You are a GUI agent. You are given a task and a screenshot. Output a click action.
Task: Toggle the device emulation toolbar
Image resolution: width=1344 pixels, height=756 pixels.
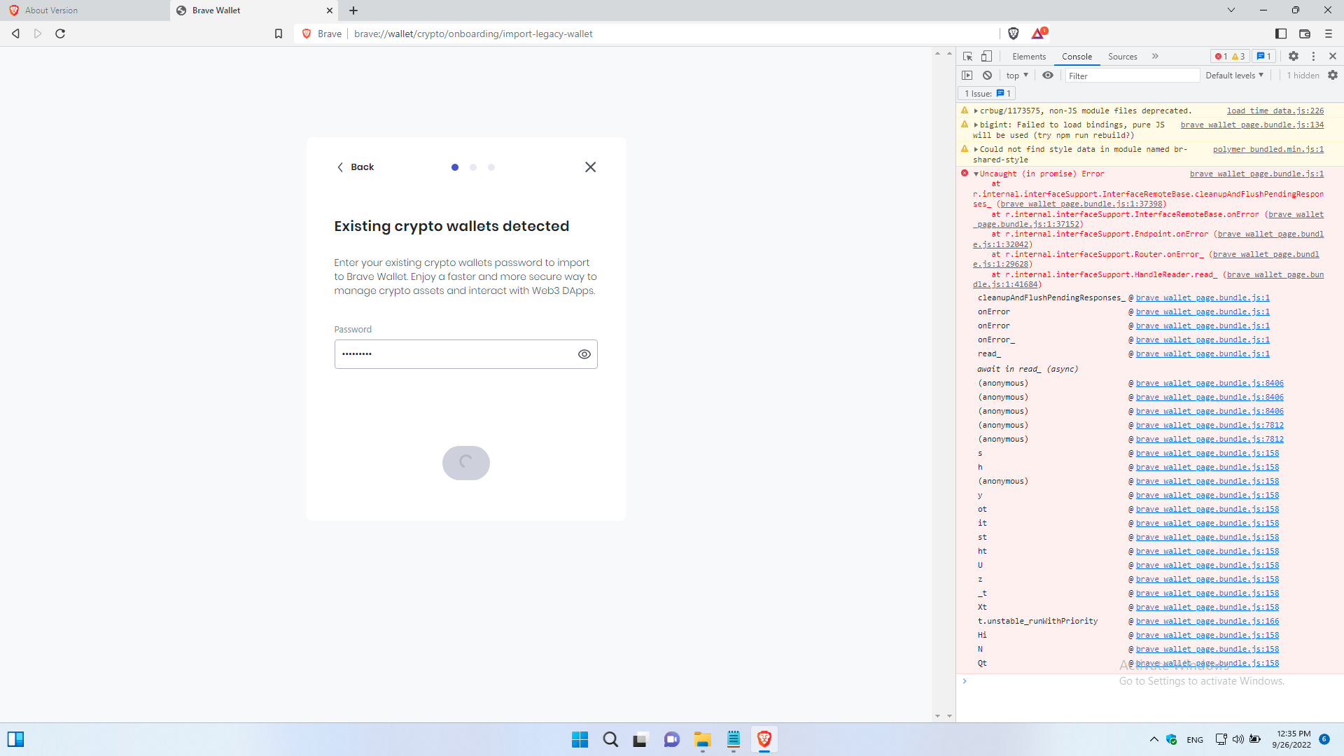987,56
